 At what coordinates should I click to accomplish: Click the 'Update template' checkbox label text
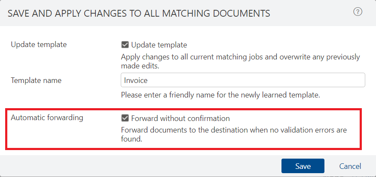click(x=159, y=45)
